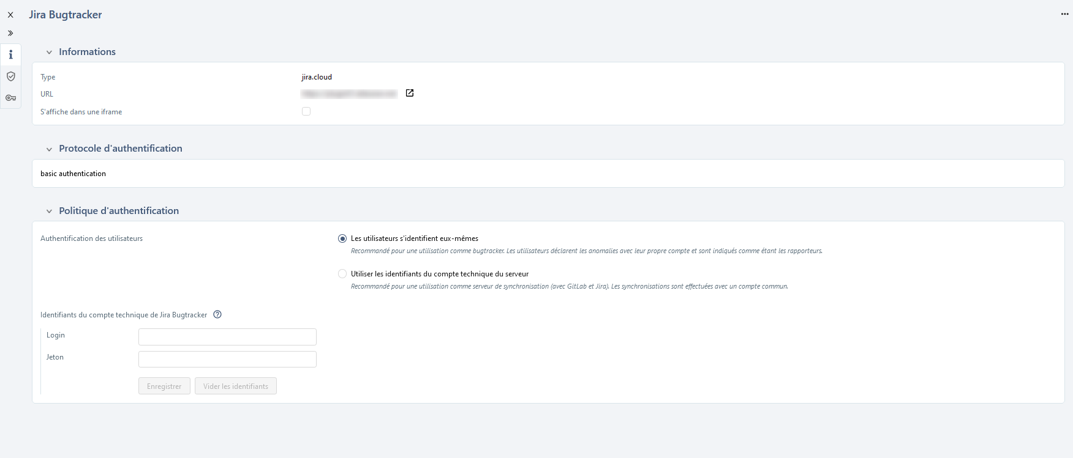Focus the Login input field
The width and height of the screenshot is (1073, 458).
pyautogui.click(x=227, y=337)
